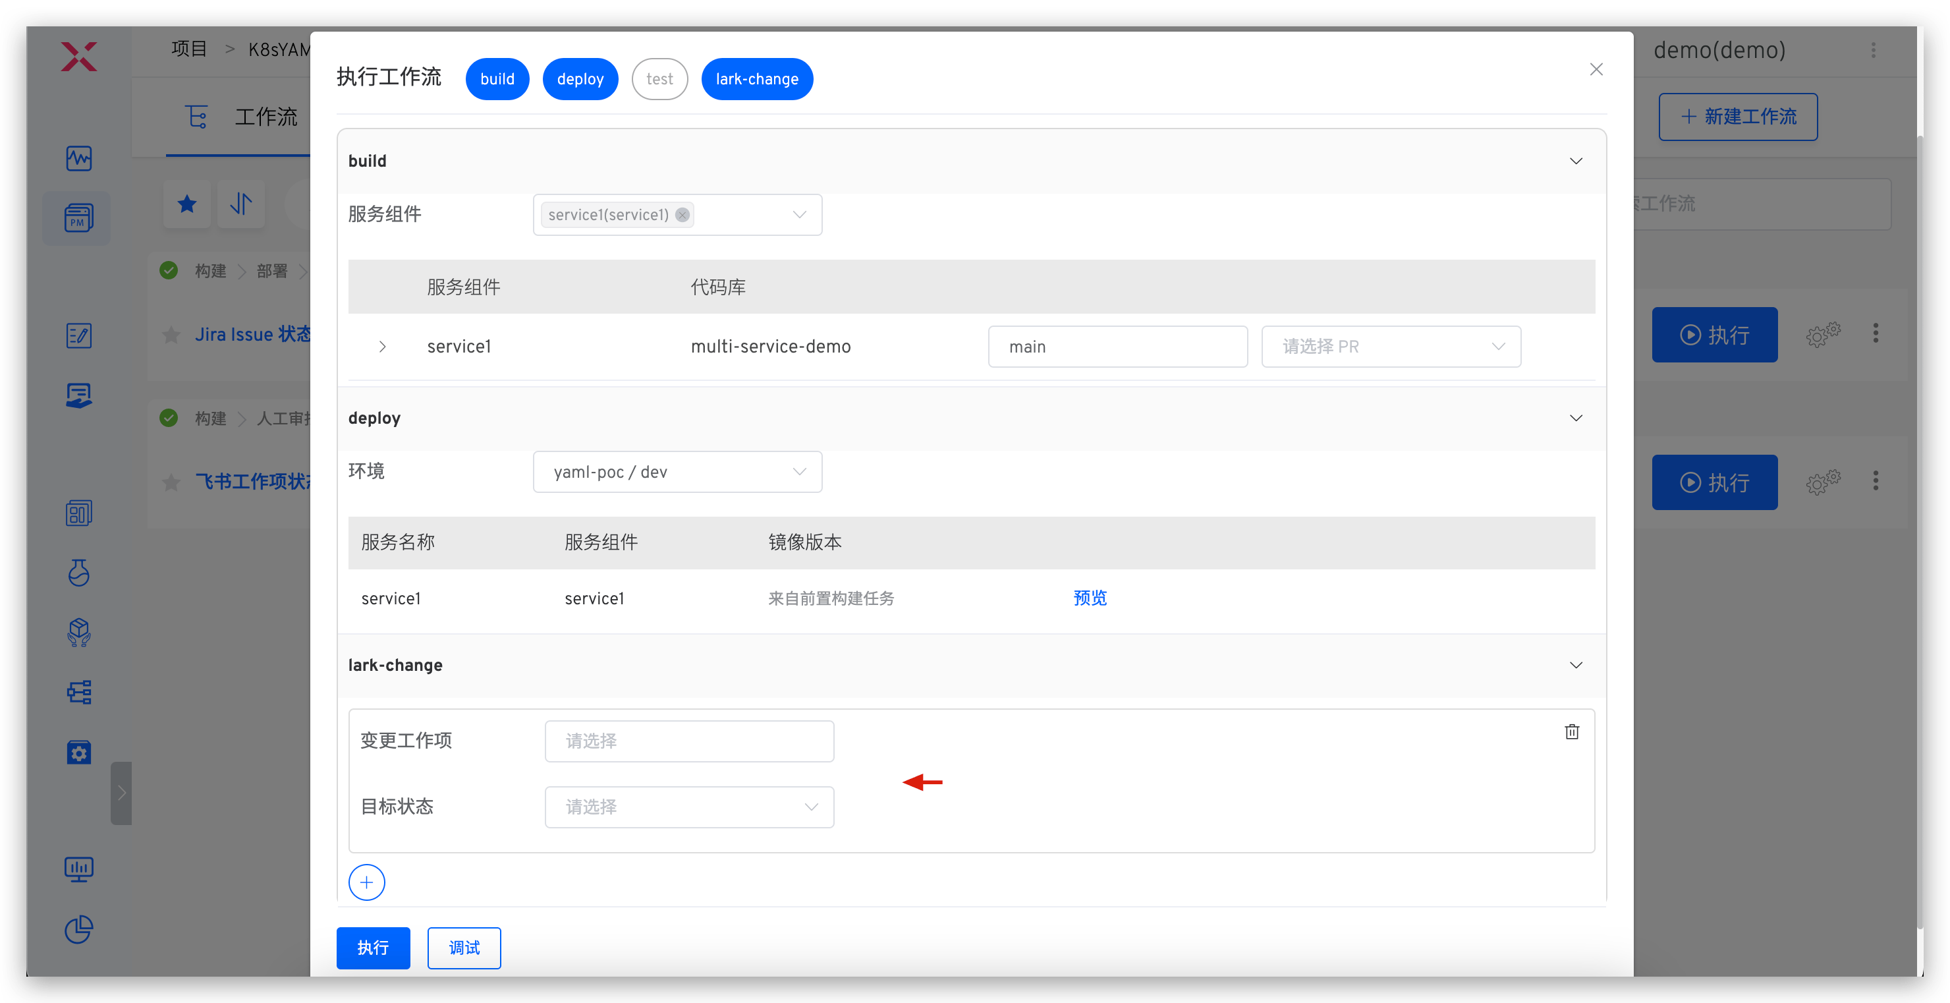Toggle the build stage pill
This screenshot has height=1003, width=1950.
point(497,80)
